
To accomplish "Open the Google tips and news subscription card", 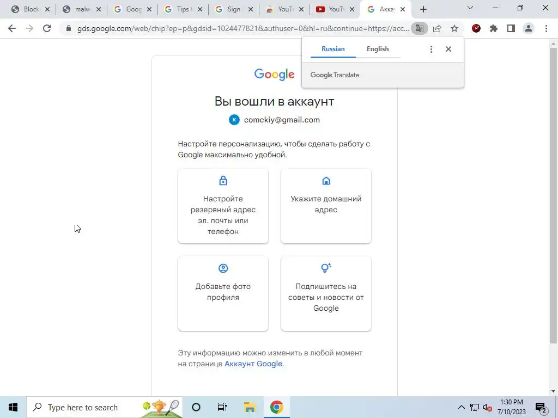I will tap(326, 293).
